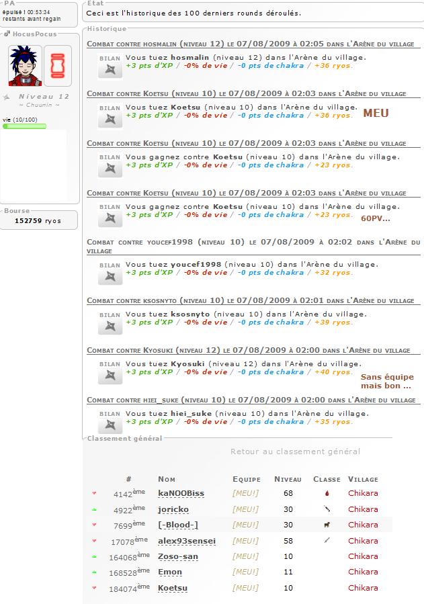The height and width of the screenshot is (604, 424).
Task: Open Koetsu player profile in ranking
Action: (x=173, y=588)
